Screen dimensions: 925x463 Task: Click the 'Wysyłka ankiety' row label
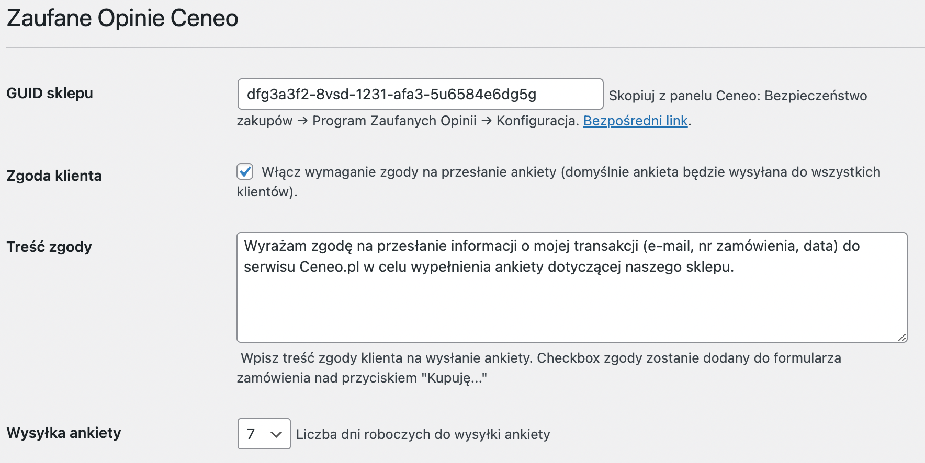tap(64, 433)
